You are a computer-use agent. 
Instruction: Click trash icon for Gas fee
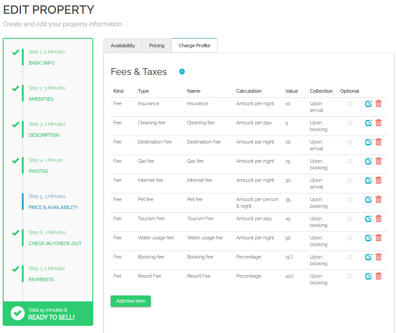(x=378, y=161)
